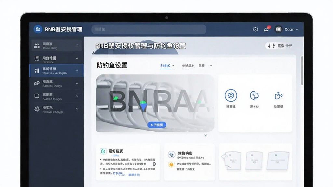Click the vertical scrollbar thumb at right
This screenshot has height=187, width=333.
[x=302, y=70]
